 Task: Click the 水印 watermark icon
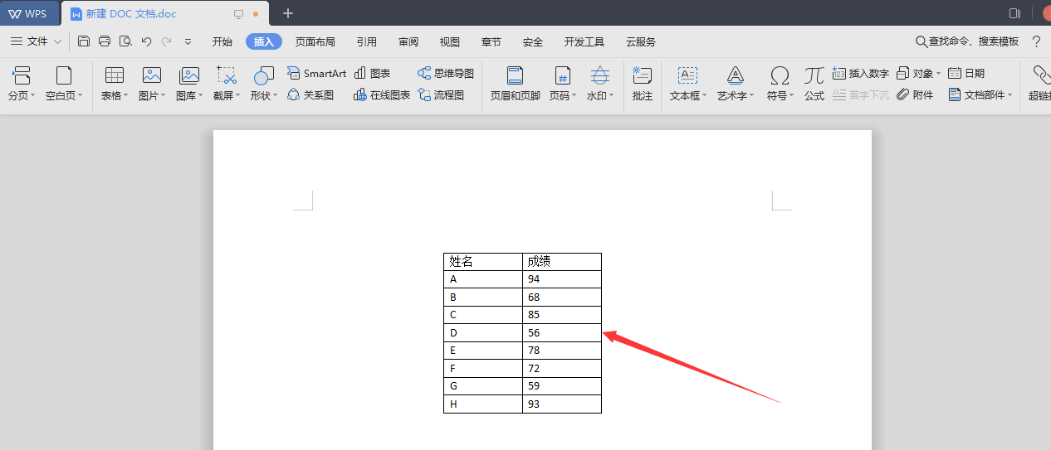click(x=600, y=75)
